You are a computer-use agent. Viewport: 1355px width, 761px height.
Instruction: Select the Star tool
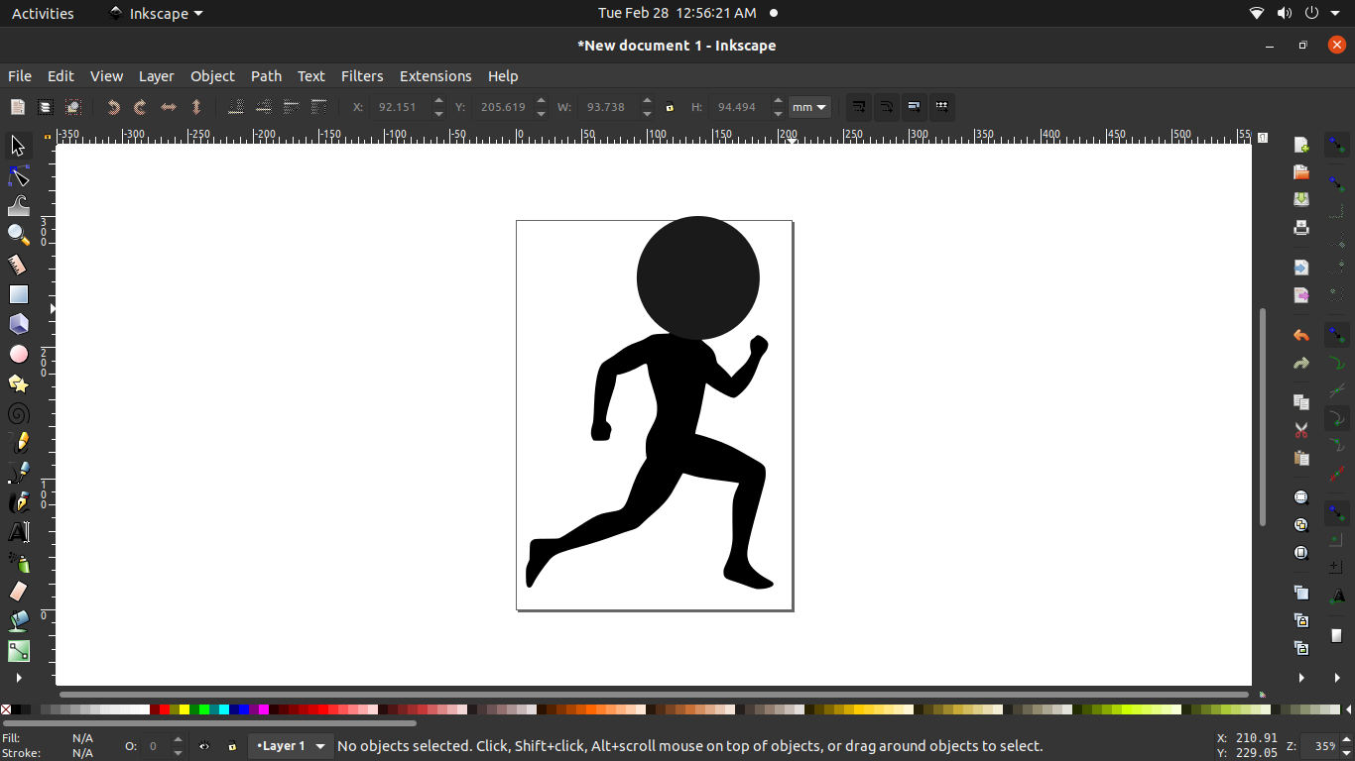click(18, 383)
